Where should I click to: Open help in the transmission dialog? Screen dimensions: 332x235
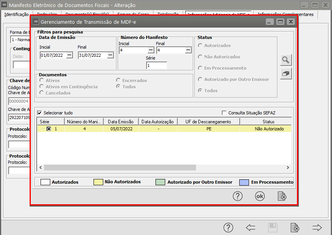point(238,196)
